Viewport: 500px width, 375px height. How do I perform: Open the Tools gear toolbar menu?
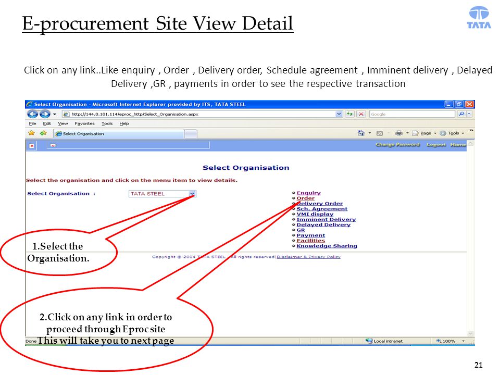(x=452, y=133)
